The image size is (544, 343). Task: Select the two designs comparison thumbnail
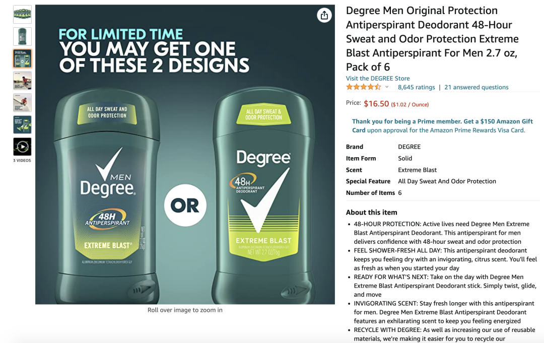pos(22,58)
